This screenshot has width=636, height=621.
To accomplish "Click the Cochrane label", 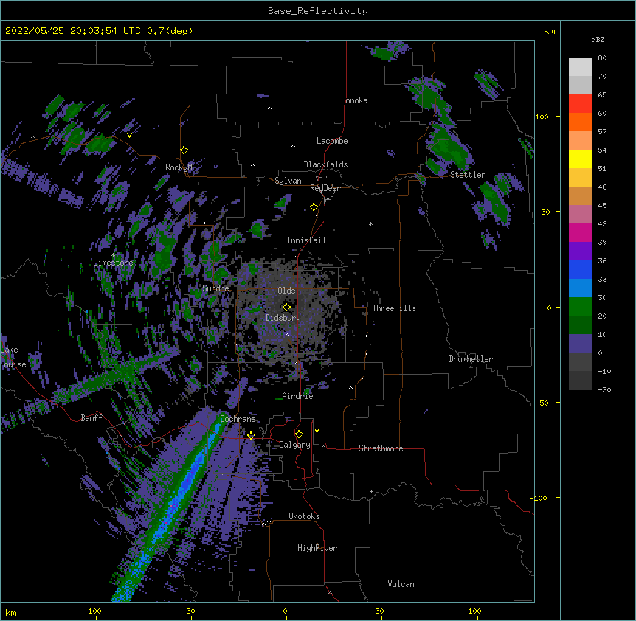I will click(x=238, y=419).
